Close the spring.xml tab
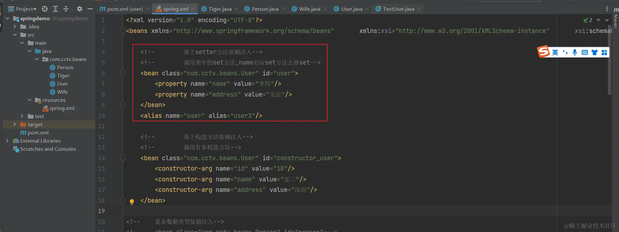619x232 pixels. (193, 9)
